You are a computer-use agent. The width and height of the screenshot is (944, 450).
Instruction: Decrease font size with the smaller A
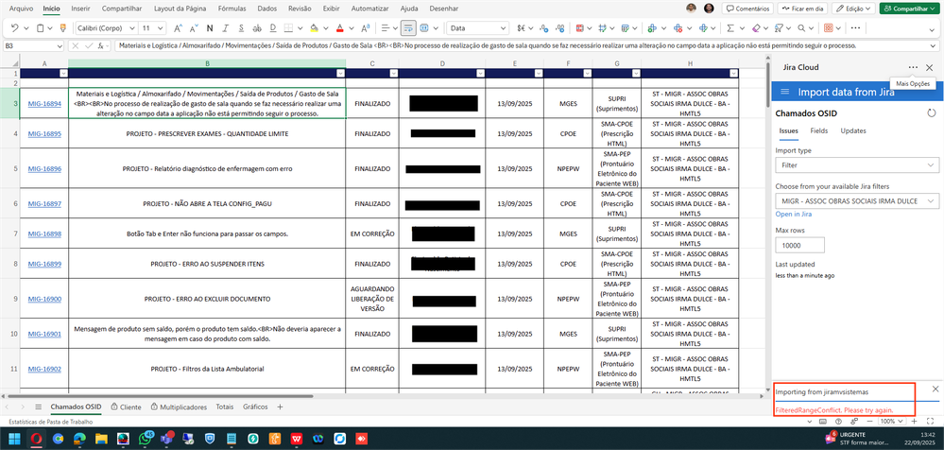pos(194,27)
